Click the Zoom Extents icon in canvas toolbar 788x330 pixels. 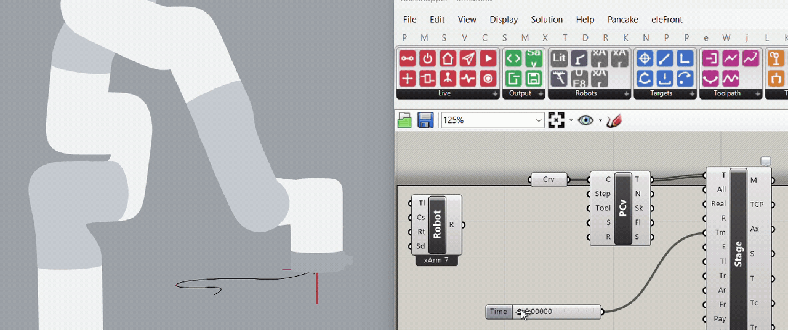click(x=557, y=120)
